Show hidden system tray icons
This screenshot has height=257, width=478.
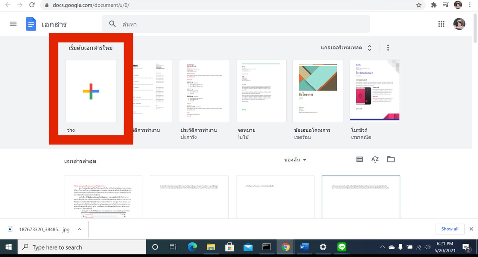pos(382,247)
